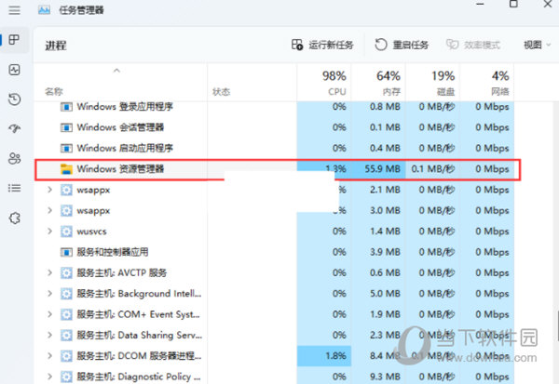
Task: Open the Startup apps sidebar icon
Action: 14,128
